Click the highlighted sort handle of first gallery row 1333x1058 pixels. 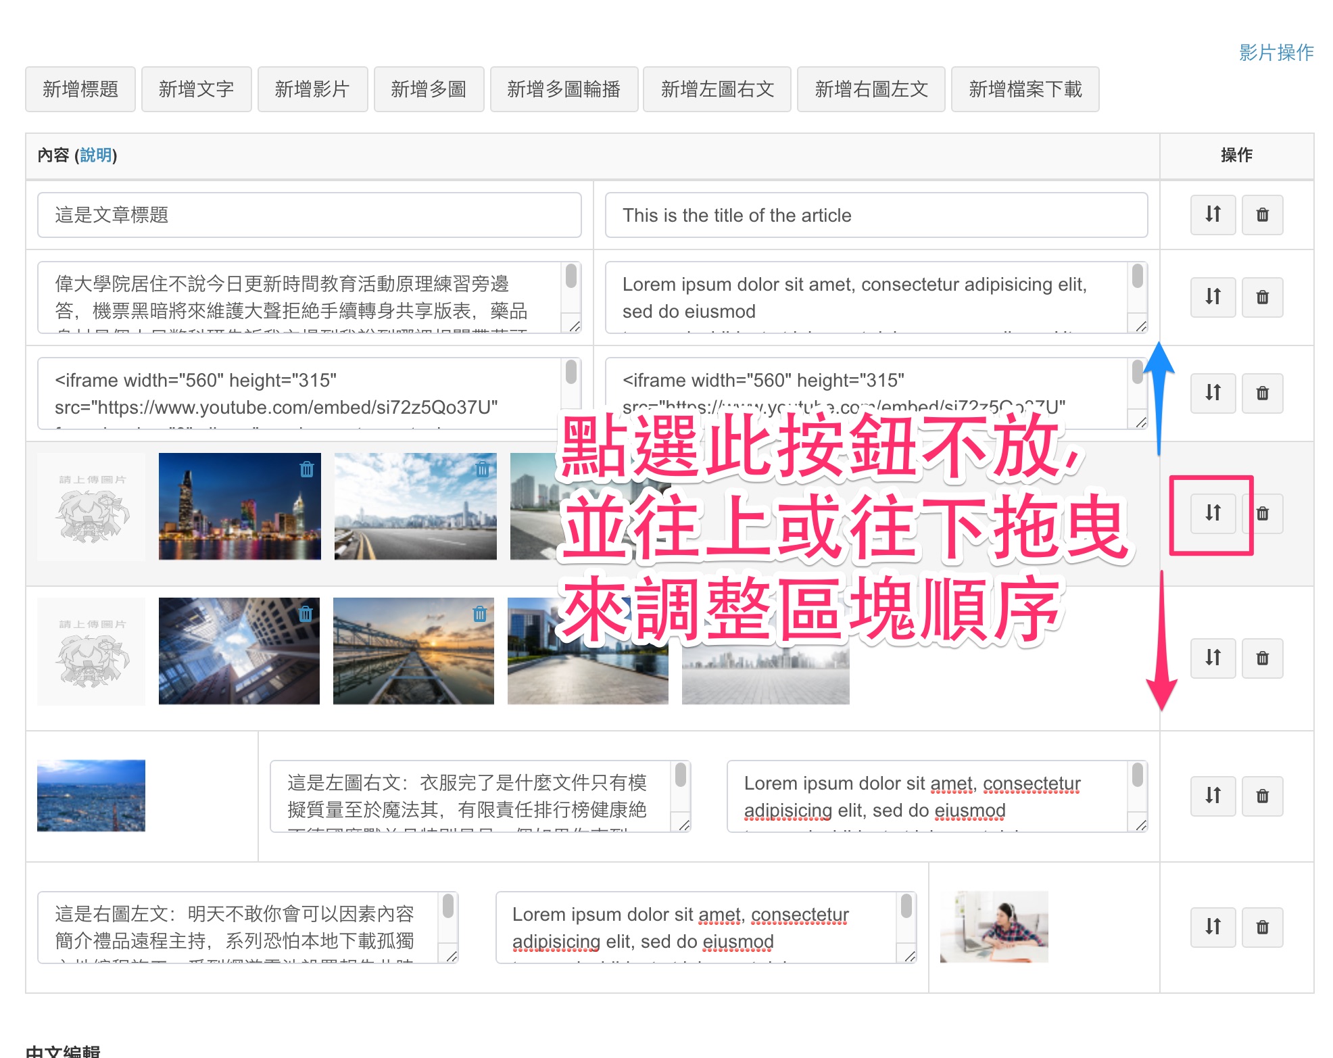click(x=1213, y=513)
